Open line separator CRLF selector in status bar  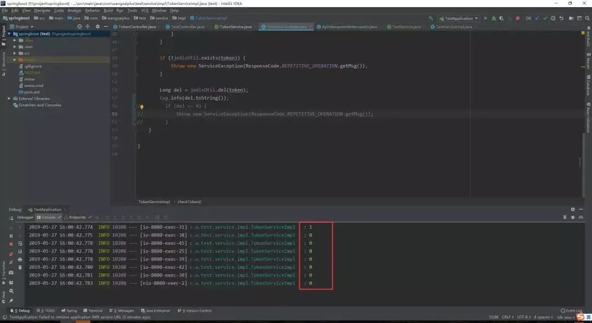(x=508, y=317)
